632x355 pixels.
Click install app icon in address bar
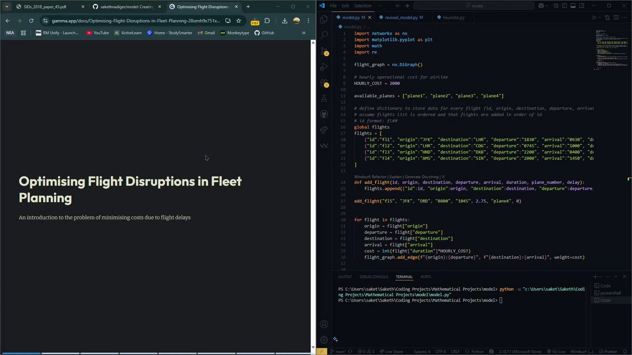(228, 21)
